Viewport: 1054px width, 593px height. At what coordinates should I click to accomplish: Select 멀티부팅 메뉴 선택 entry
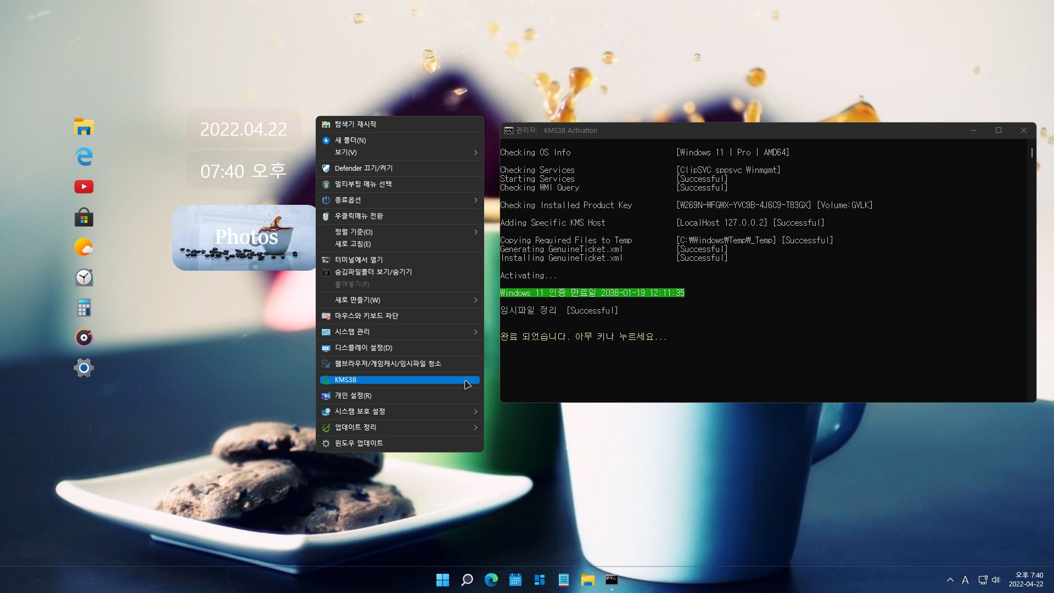click(x=400, y=184)
